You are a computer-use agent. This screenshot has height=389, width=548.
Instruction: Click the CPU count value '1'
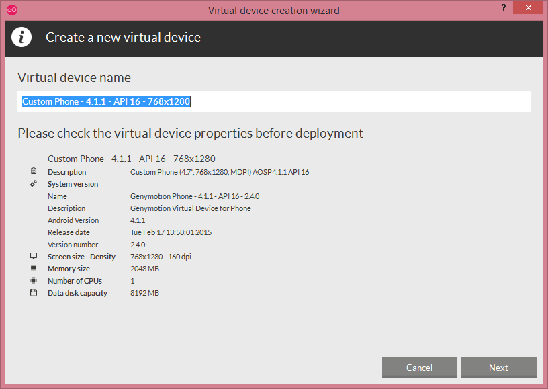tap(132, 281)
